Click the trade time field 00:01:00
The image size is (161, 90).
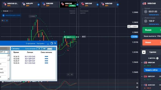coord(153,12)
